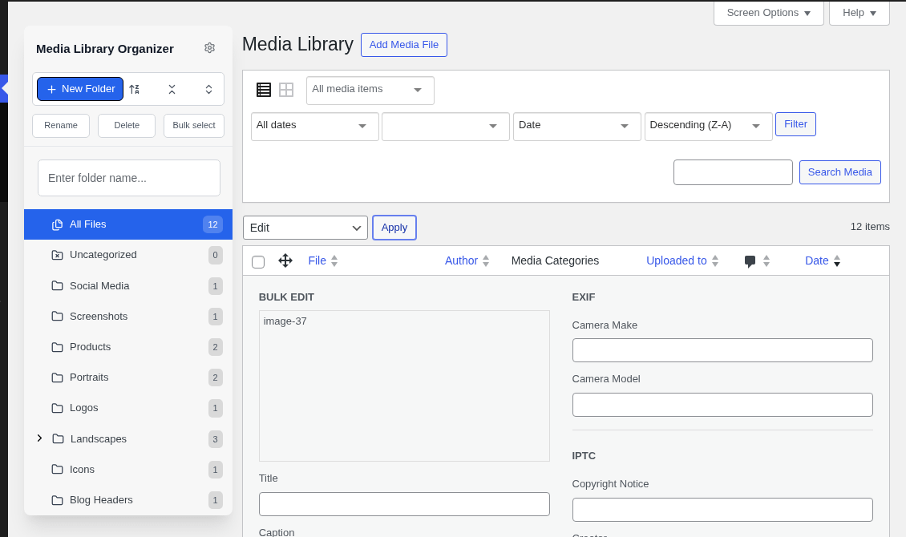
Task: Click the move handle icon in table header
Action: 285,260
